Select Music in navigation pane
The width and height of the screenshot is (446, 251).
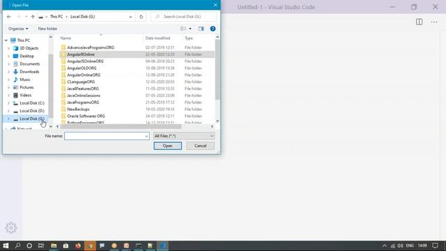tap(25, 79)
